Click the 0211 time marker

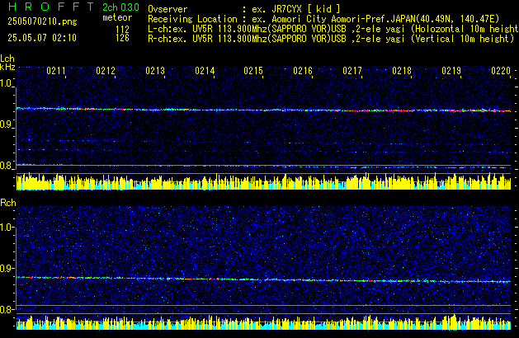pos(56,71)
